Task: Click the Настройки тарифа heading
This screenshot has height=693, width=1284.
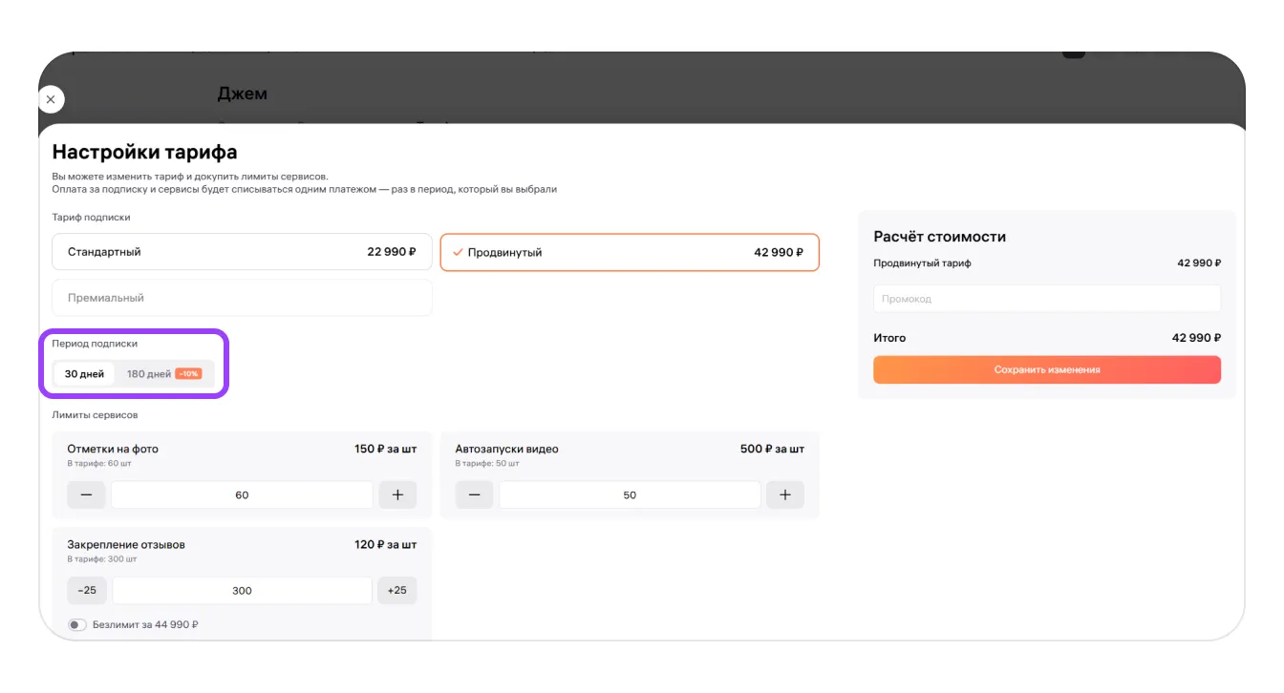Action: [145, 152]
